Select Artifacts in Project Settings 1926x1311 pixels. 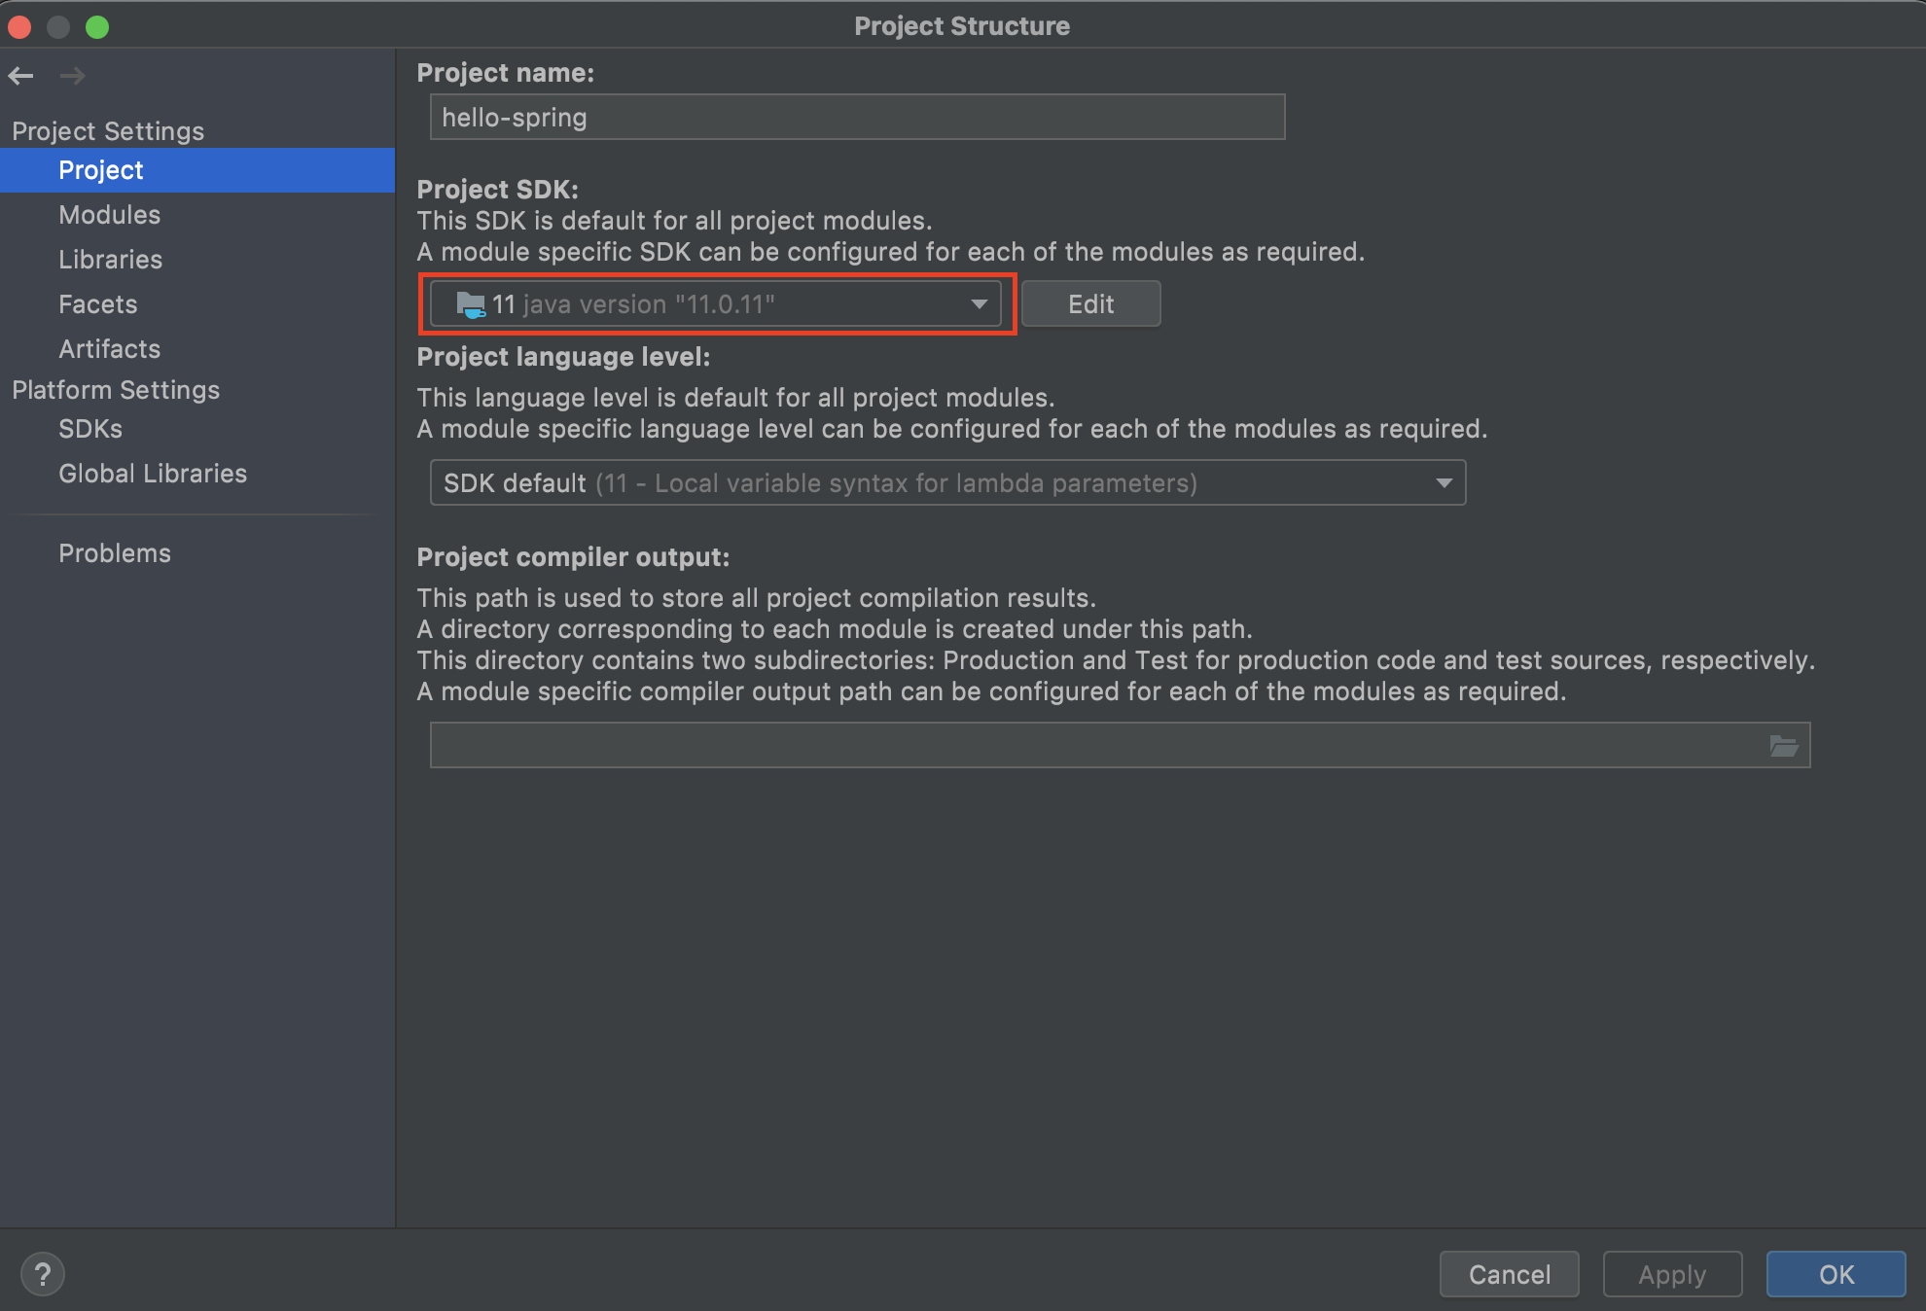[x=109, y=349]
